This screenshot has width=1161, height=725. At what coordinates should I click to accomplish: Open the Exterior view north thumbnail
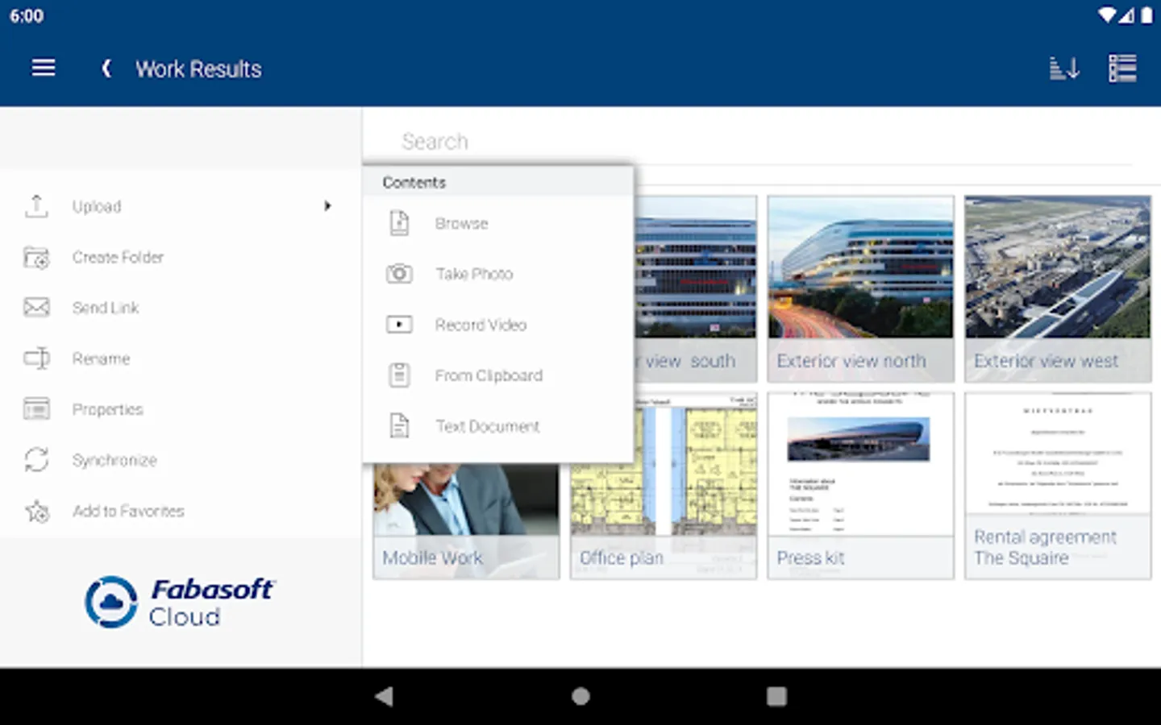coord(860,288)
